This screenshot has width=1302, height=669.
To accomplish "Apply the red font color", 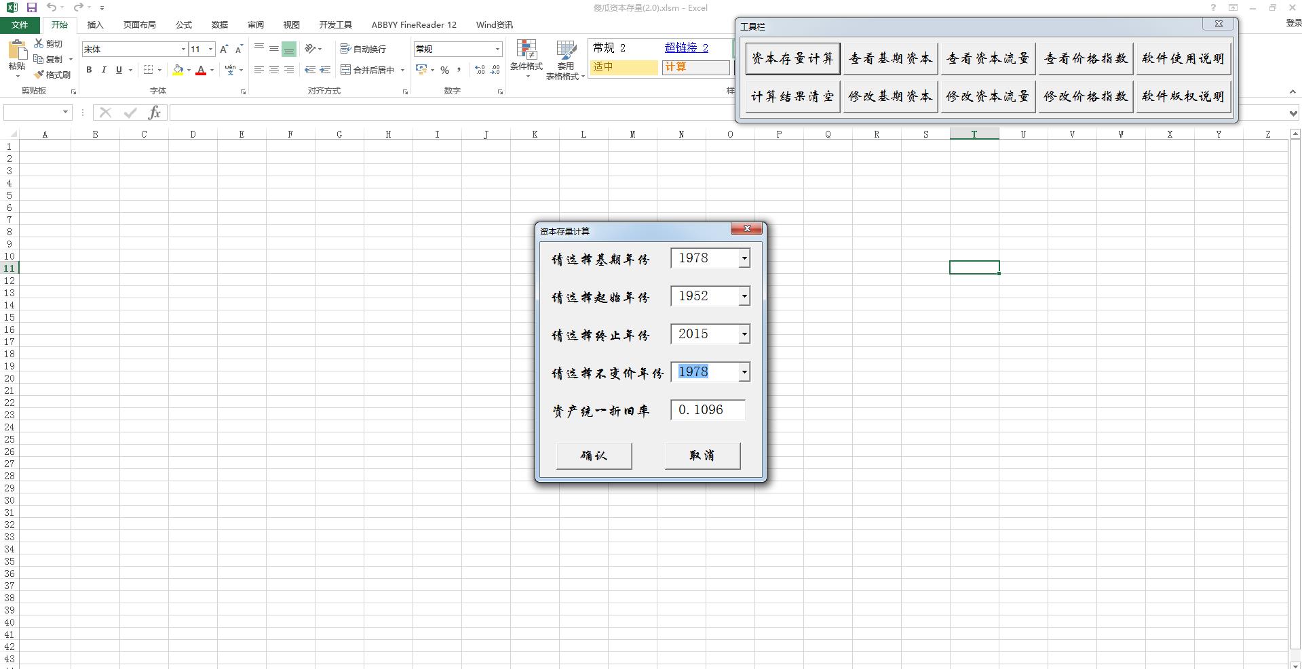I will pos(201,70).
